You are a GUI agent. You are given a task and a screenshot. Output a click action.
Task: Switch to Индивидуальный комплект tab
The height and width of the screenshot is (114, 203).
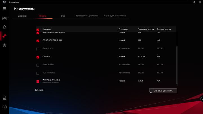point(115,16)
